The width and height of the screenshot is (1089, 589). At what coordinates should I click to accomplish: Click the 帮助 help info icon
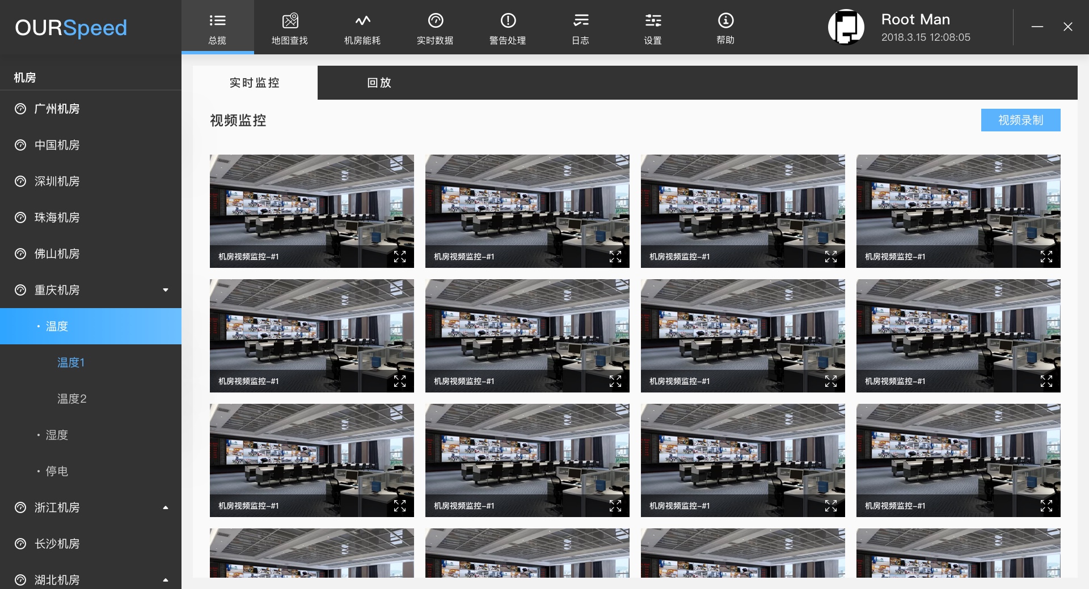pyautogui.click(x=725, y=22)
